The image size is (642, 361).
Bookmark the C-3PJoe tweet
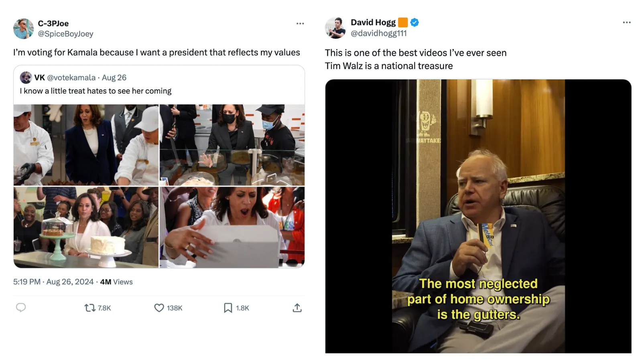(x=228, y=308)
